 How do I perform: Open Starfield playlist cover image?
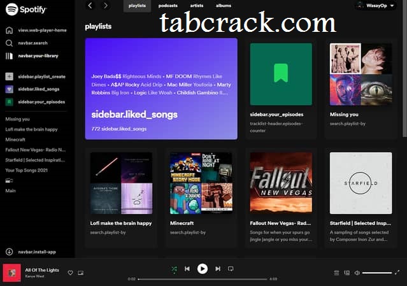(x=361, y=183)
